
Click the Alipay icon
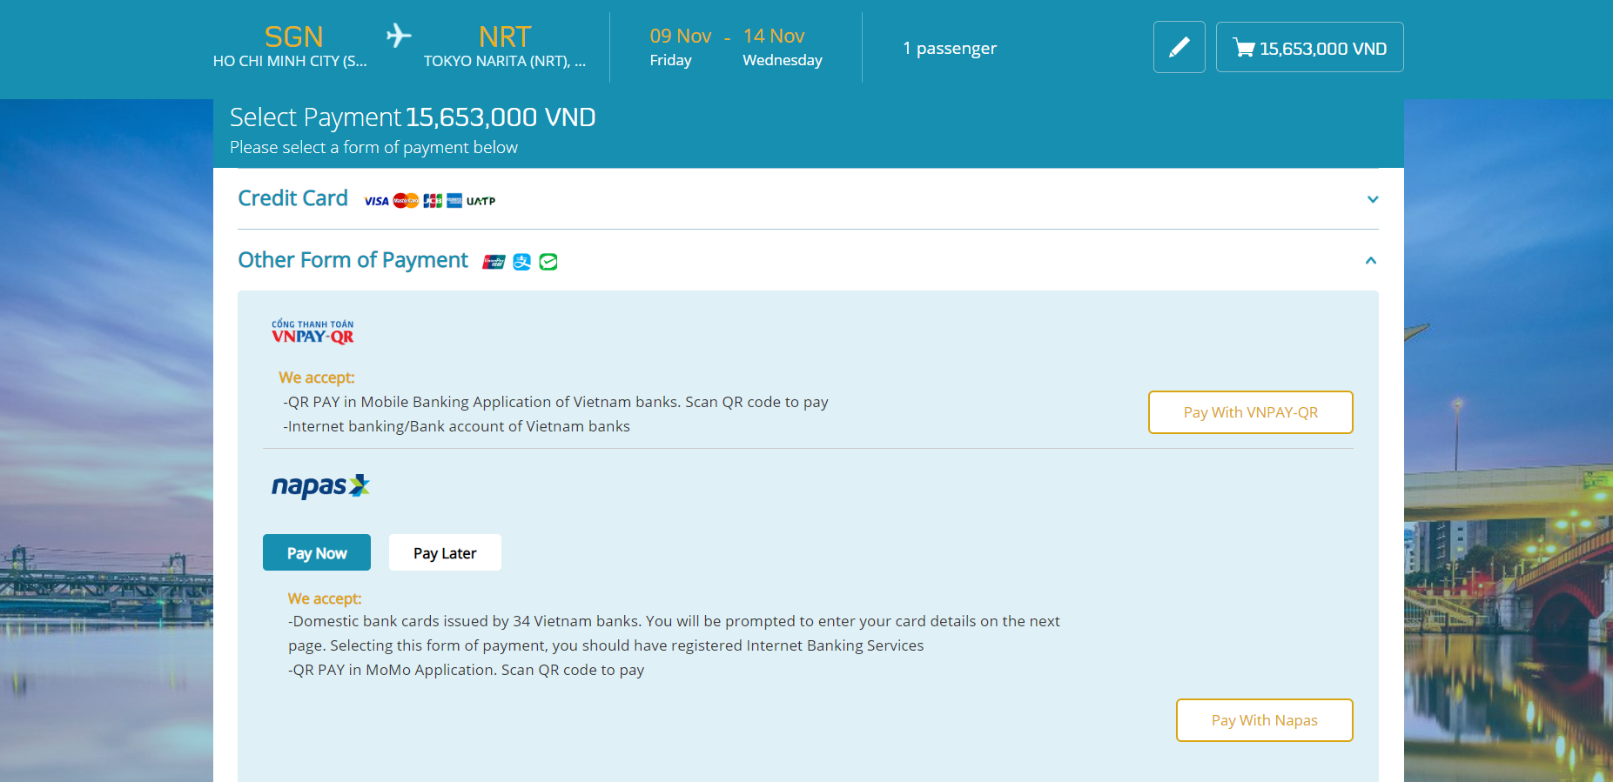(x=521, y=262)
